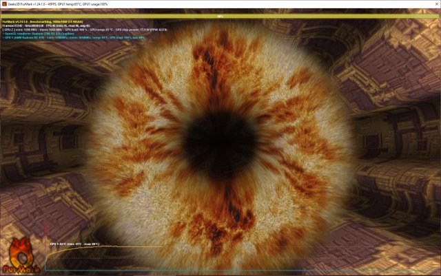This screenshot has width=441, height=276.
Task: Click the GPU-Z core clock info line
Action: 69,31
